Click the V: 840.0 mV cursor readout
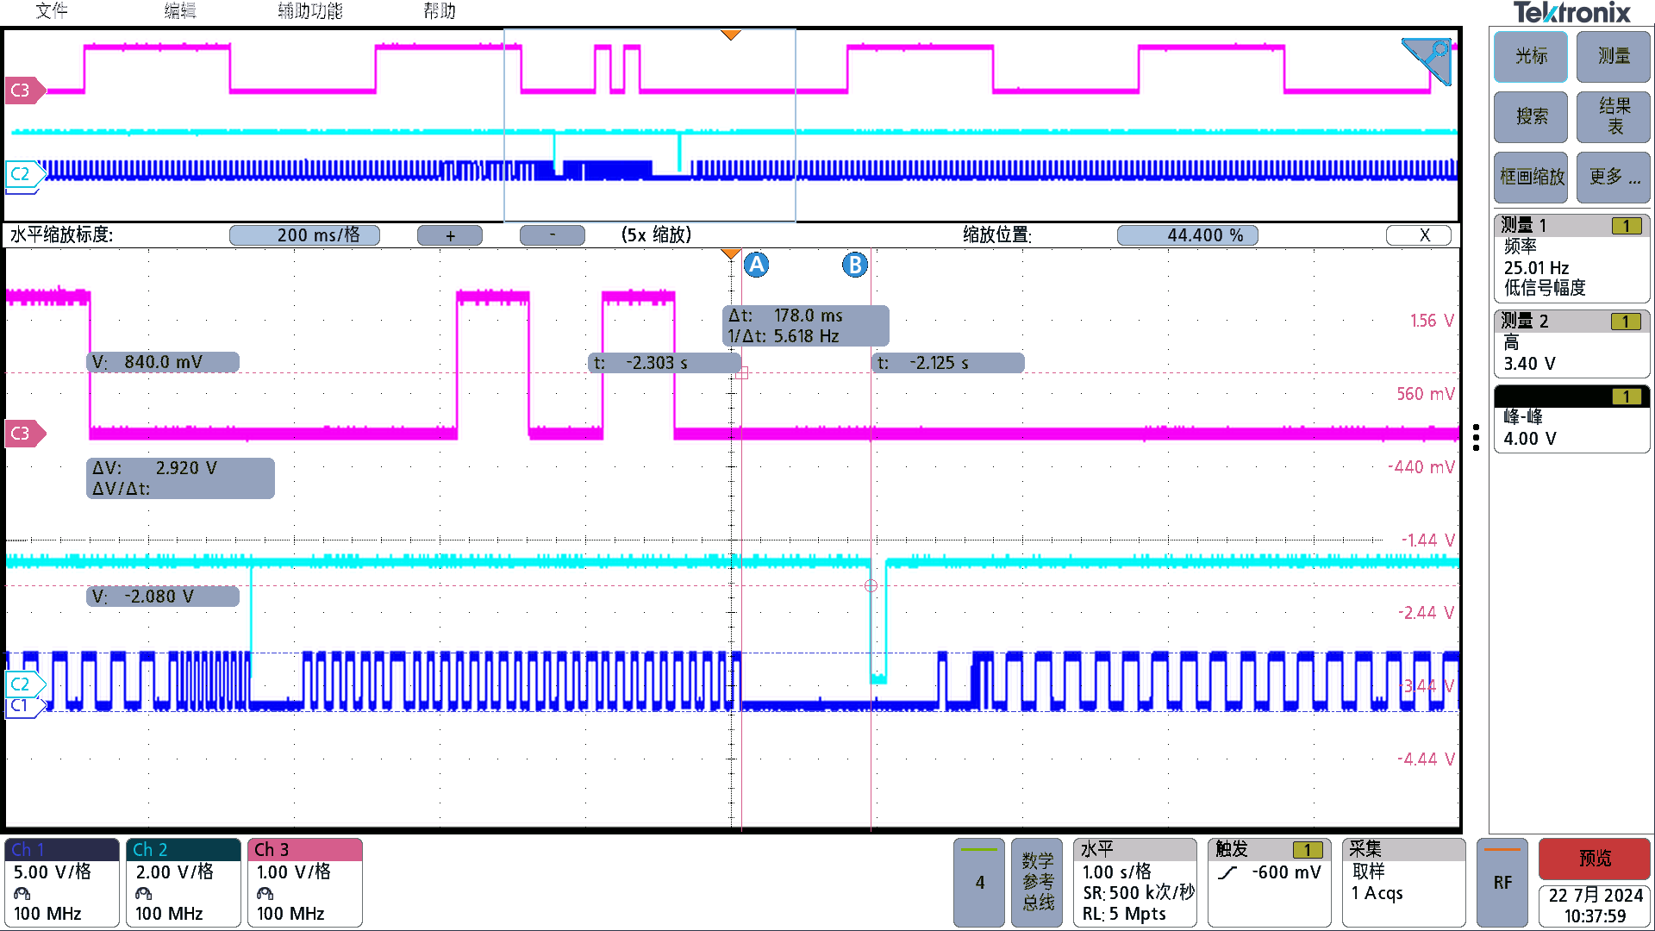This screenshot has width=1655, height=931. coord(163,362)
